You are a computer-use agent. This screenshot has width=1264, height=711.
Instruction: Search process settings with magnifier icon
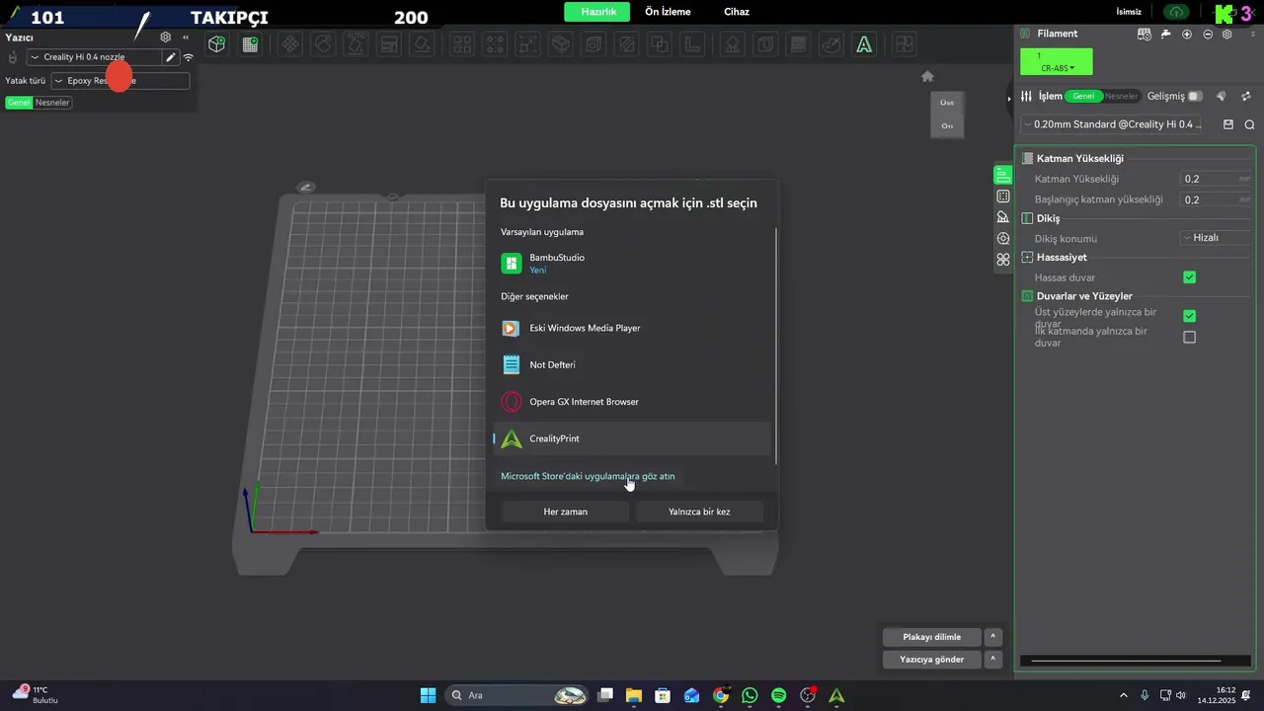coord(1249,124)
